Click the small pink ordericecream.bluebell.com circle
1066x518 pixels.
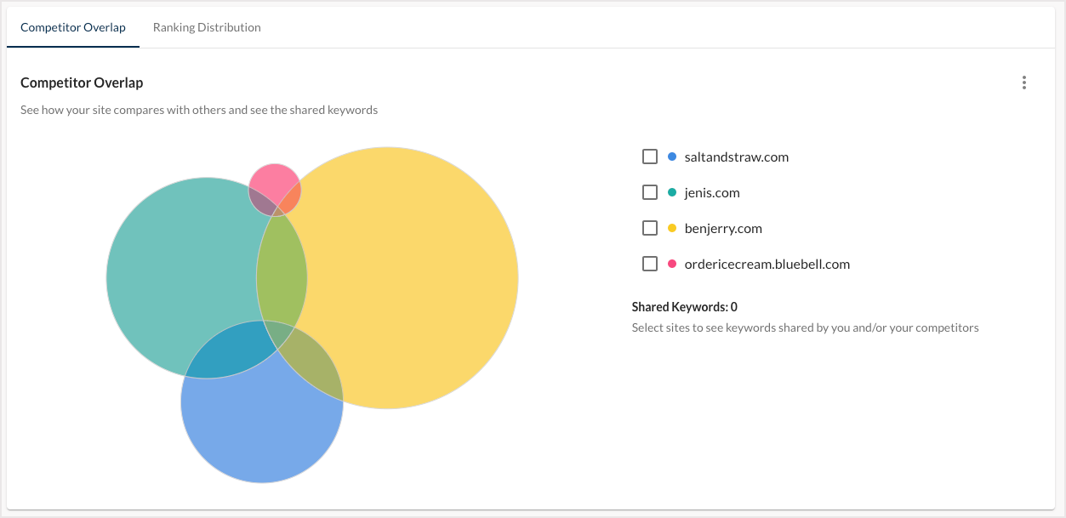click(x=275, y=178)
